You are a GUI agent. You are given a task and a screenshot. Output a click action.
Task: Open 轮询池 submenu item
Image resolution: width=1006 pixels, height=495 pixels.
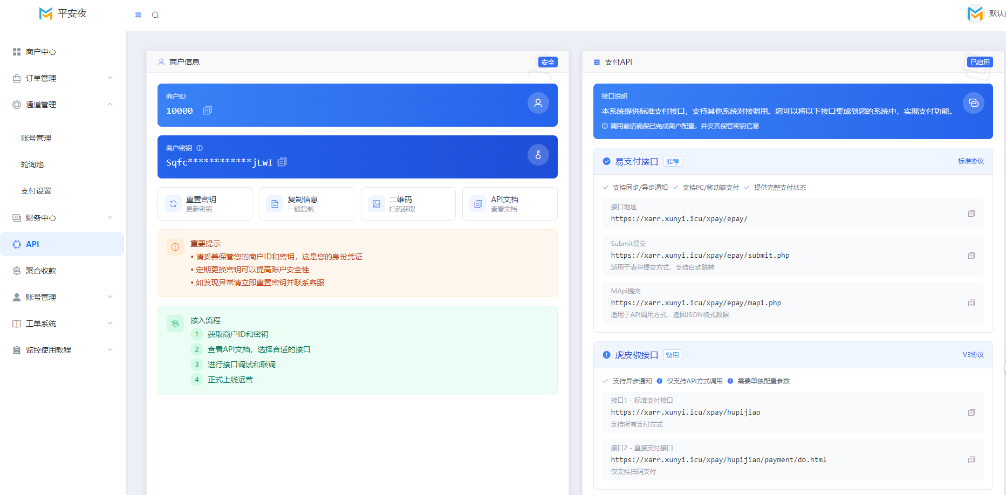32,164
